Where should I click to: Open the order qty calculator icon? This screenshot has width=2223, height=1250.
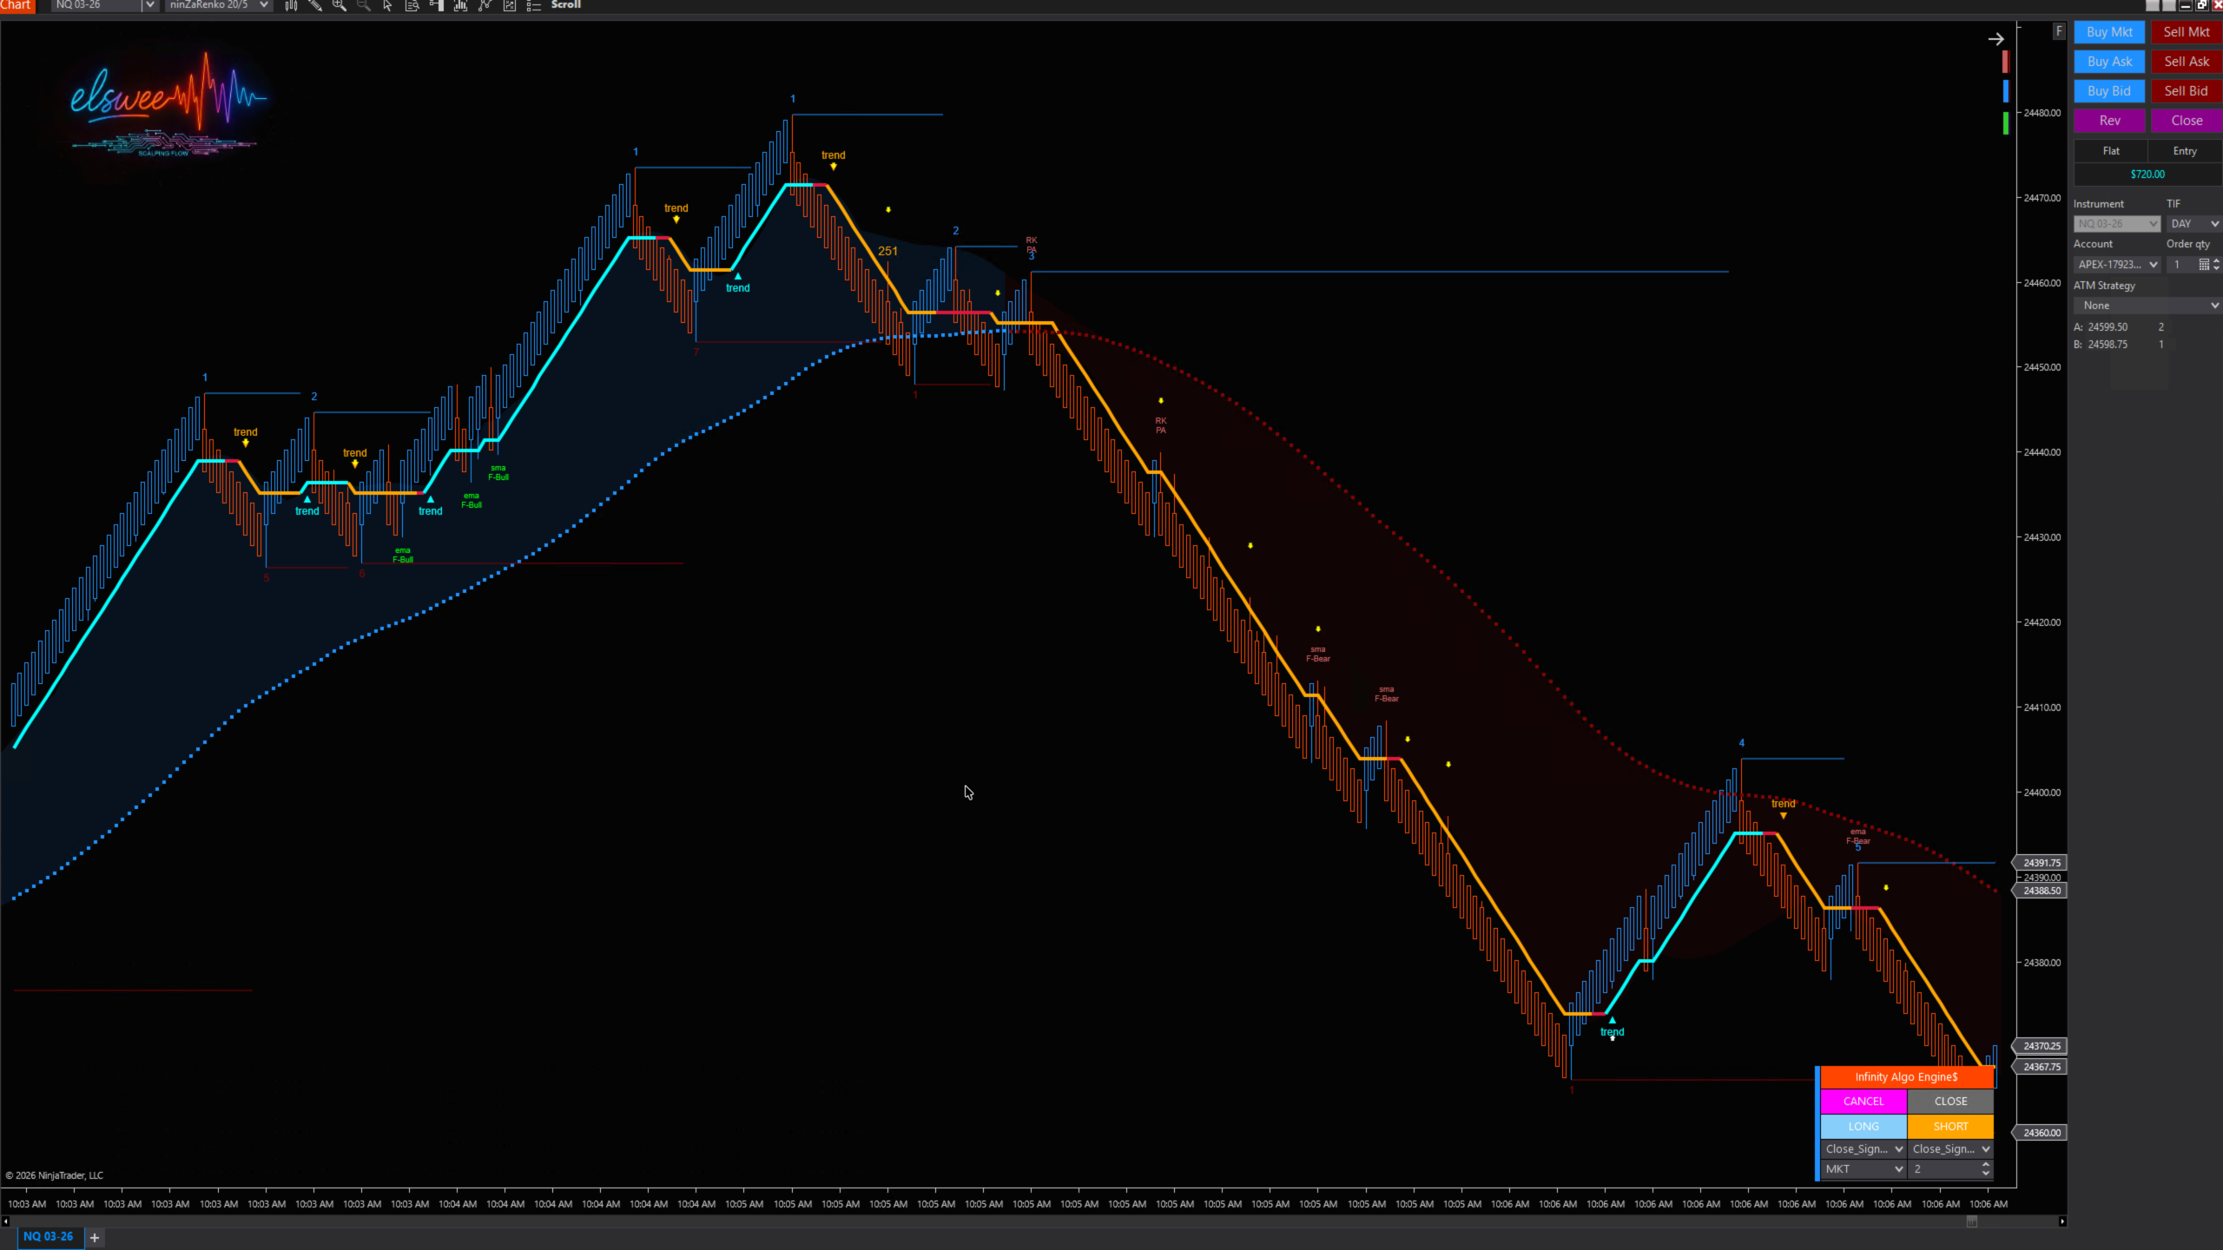click(x=2203, y=265)
